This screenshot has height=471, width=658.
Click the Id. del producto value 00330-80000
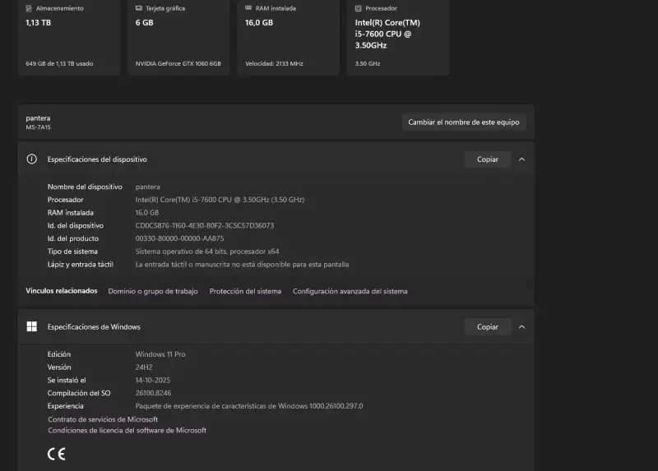(179, 238)
